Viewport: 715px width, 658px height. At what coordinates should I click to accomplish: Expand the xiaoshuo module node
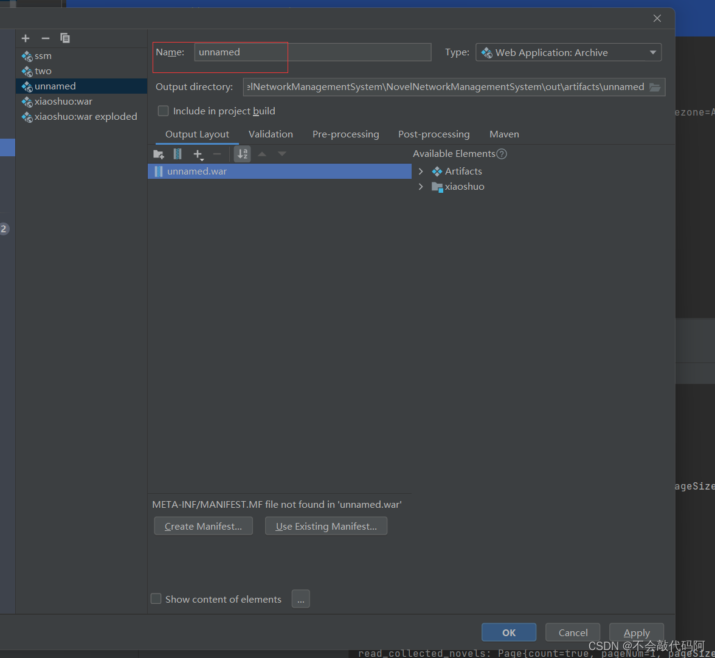tap(421, 187)
